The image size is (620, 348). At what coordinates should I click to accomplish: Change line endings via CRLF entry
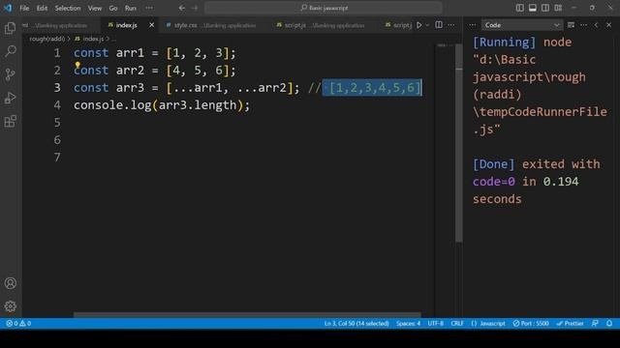point(457,324)
